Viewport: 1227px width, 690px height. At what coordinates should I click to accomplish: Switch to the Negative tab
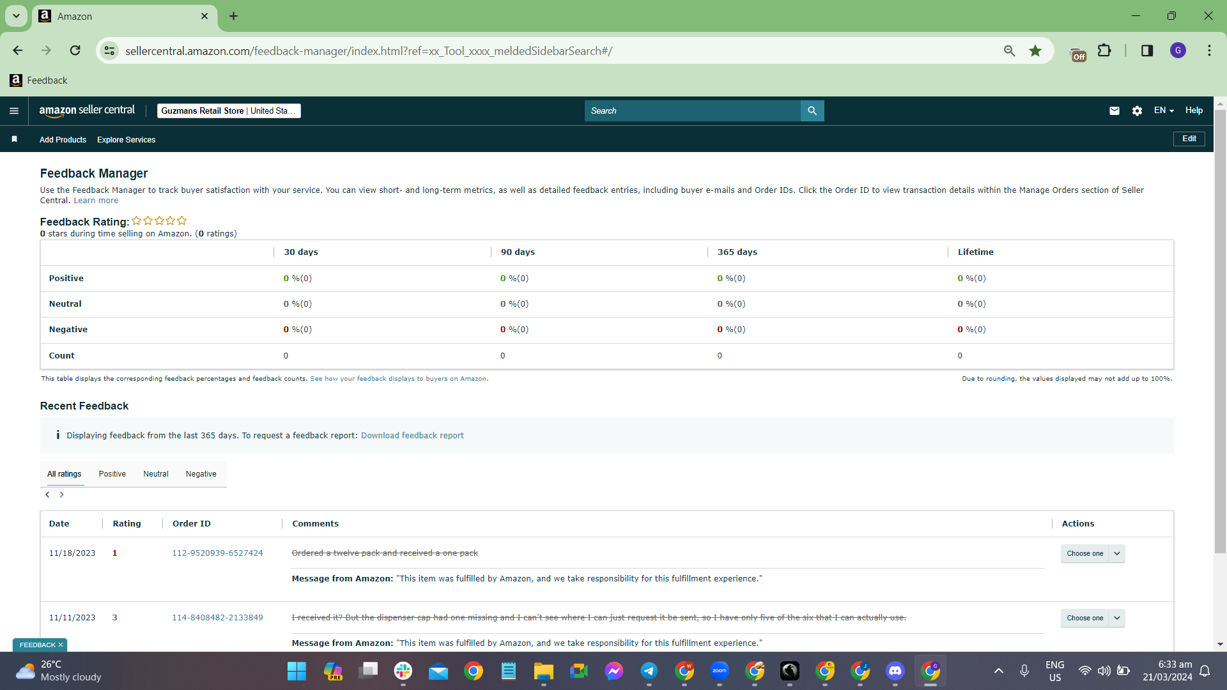(201, 474)
